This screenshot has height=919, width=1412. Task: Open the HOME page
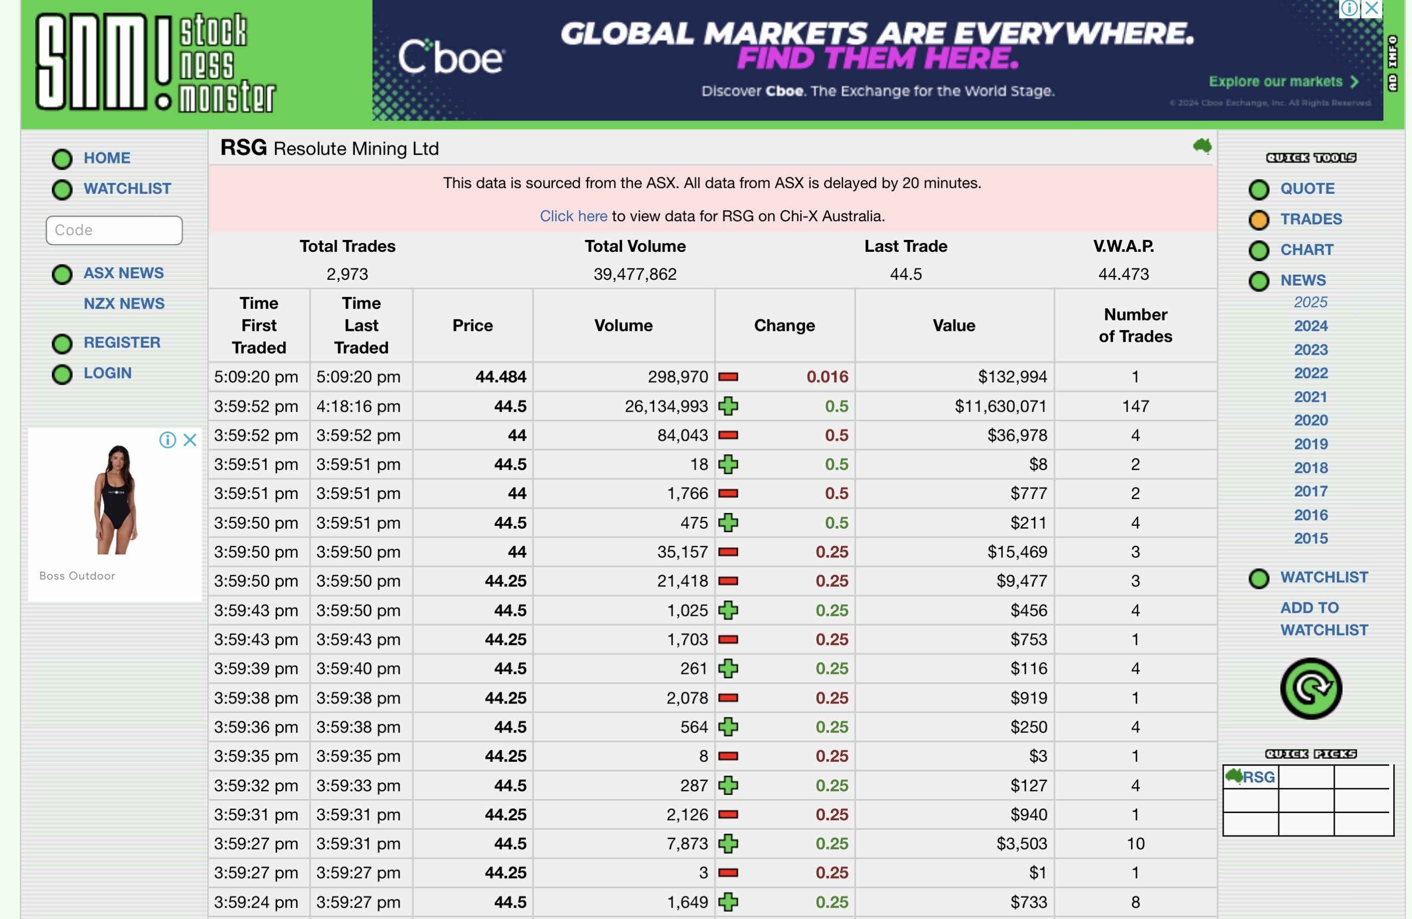coord(107,158)
